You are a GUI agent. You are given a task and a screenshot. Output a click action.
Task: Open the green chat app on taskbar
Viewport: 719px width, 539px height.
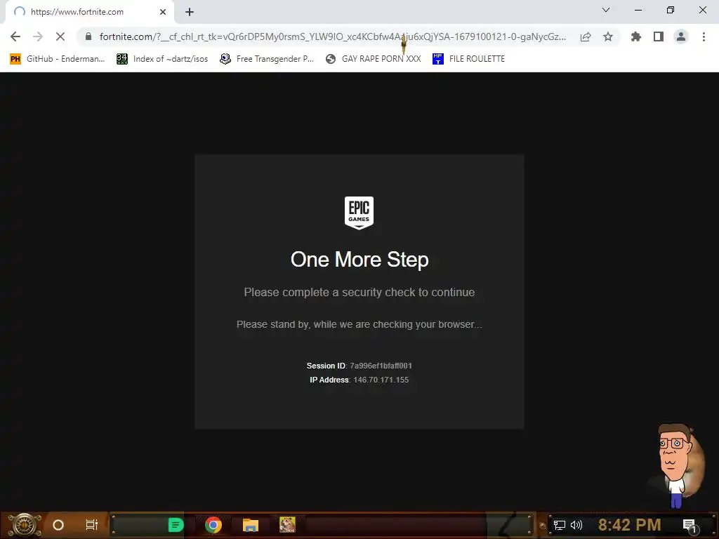(176, 525)
